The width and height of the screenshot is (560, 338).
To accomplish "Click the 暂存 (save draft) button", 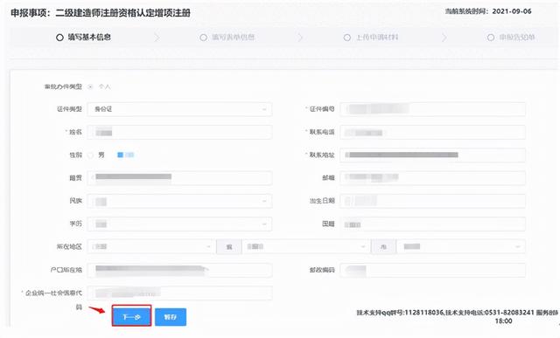I will [171, 317].
